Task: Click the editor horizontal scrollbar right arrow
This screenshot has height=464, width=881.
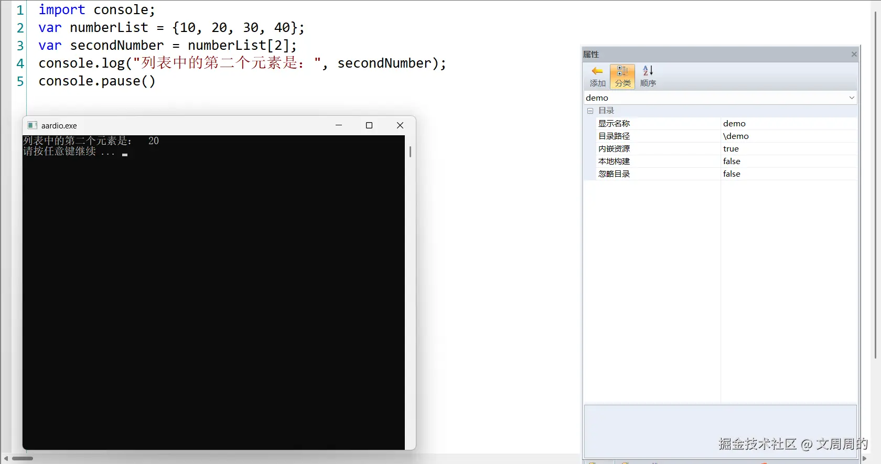Action: [x=864, y=459]
